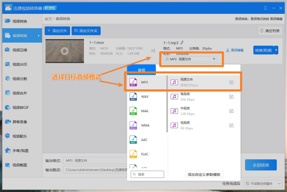Click the swap/shuffle icon next to file info
The image size is (287, 192).
(153, 51)
